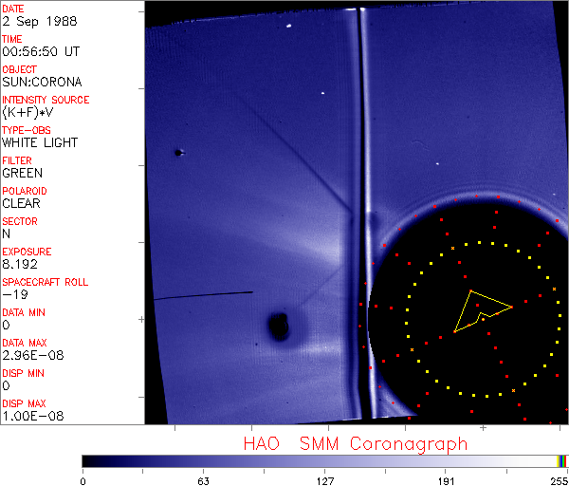Click the multicolored end of the color bar

(x=562, y=460)
